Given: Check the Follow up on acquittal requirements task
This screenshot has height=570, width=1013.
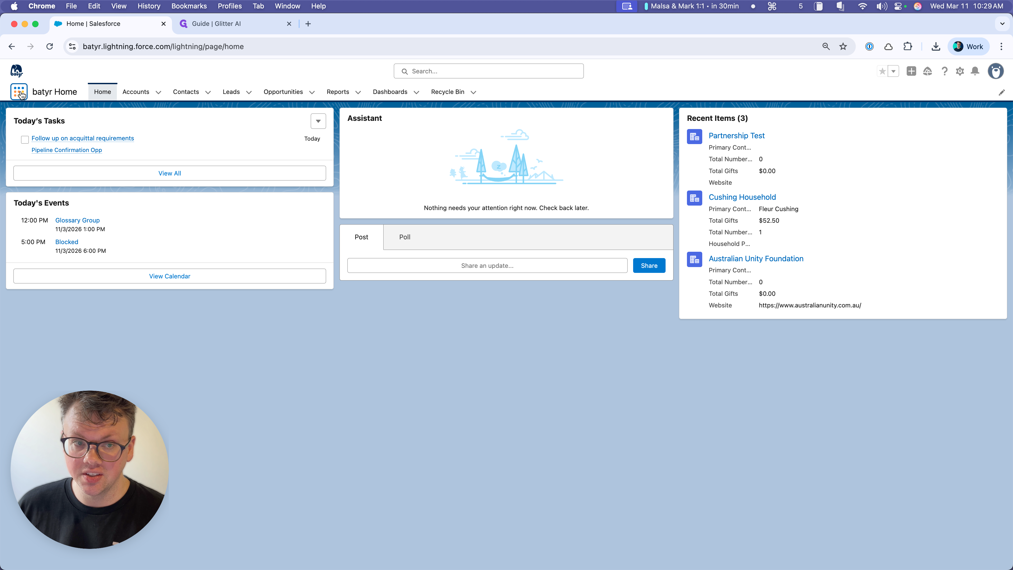Looking at the screenshot, I should click(25, 140).
